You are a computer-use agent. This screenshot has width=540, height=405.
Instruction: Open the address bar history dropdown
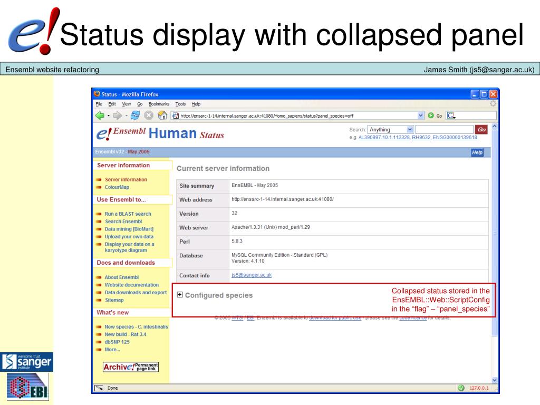click(x=420, y=115)
